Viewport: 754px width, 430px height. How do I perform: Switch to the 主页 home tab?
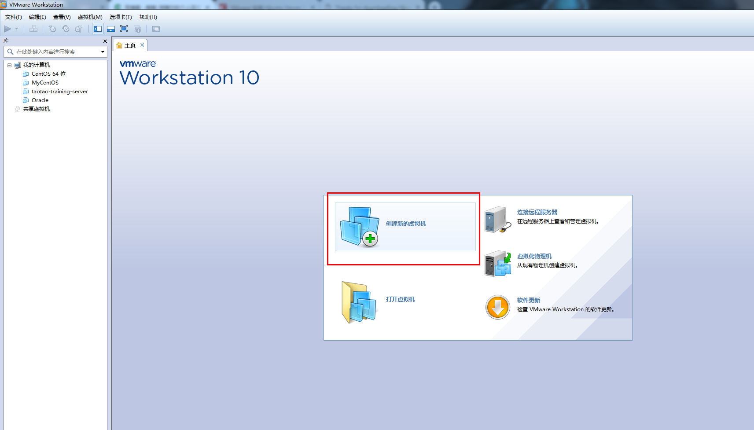[130, 45]
